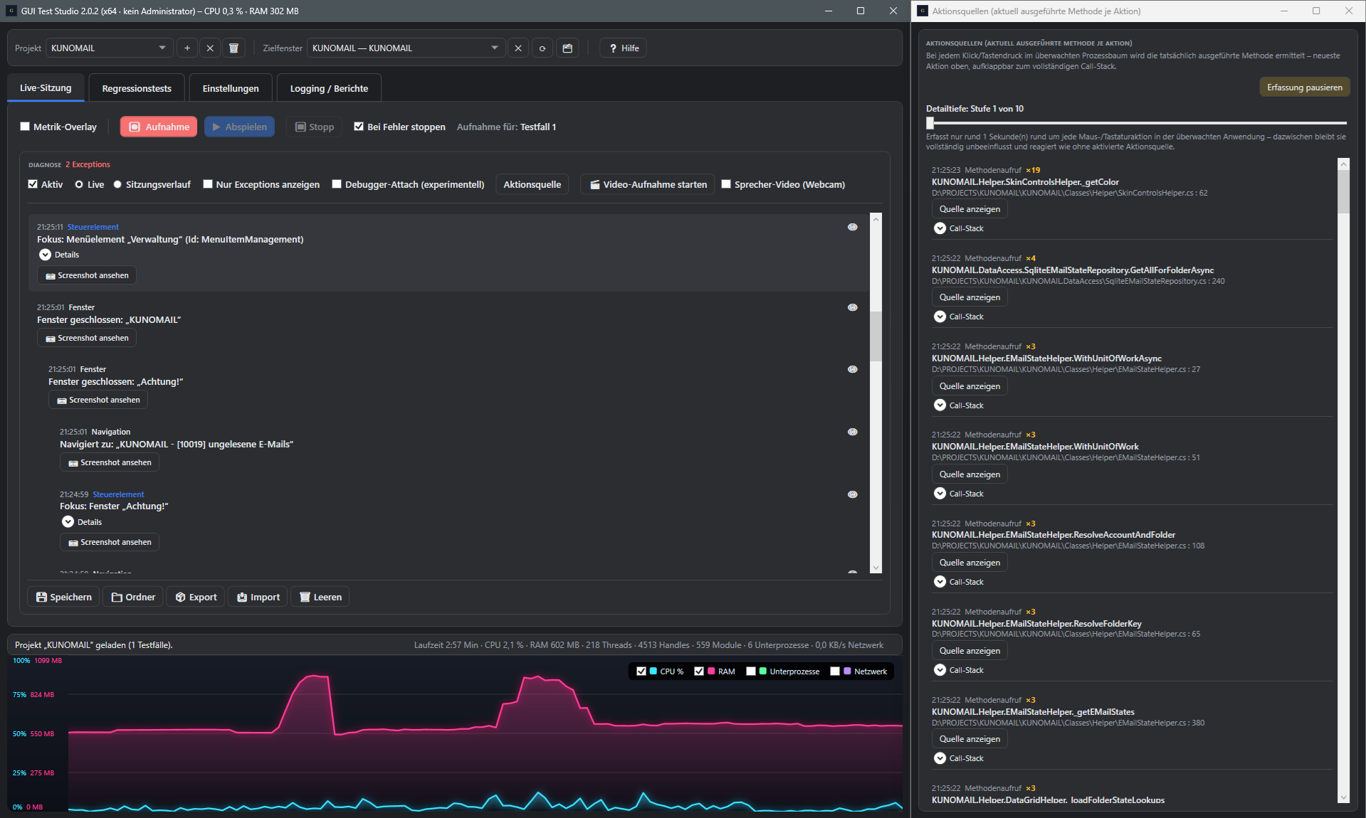Click the X icon next to Projekt dropdown
The image size is (1366, 818).
click(x=210, y=48)
